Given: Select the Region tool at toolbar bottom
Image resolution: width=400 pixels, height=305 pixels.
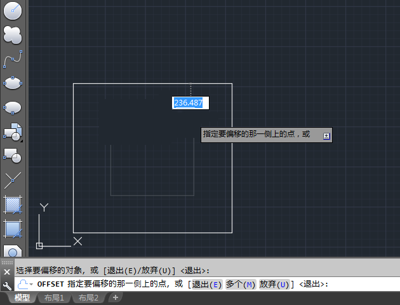Looking at the screenshot, I should click(x=13, y=250).
